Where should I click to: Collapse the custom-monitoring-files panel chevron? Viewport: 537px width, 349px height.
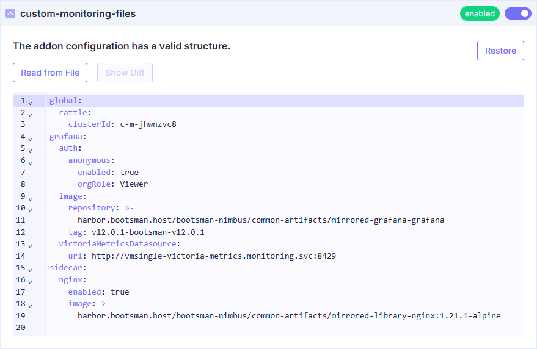(10, 13)
